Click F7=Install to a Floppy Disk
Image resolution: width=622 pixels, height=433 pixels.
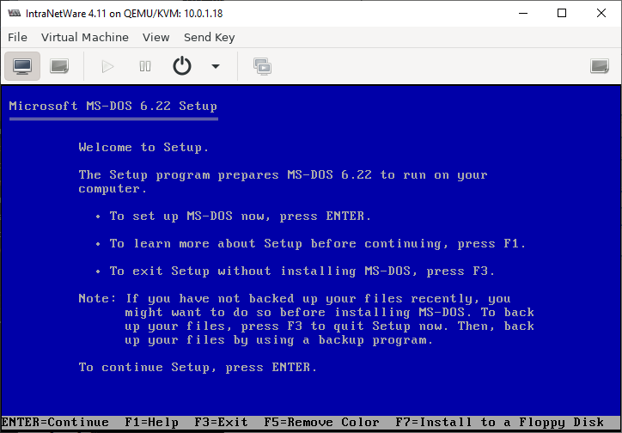(x=500, y=423)
